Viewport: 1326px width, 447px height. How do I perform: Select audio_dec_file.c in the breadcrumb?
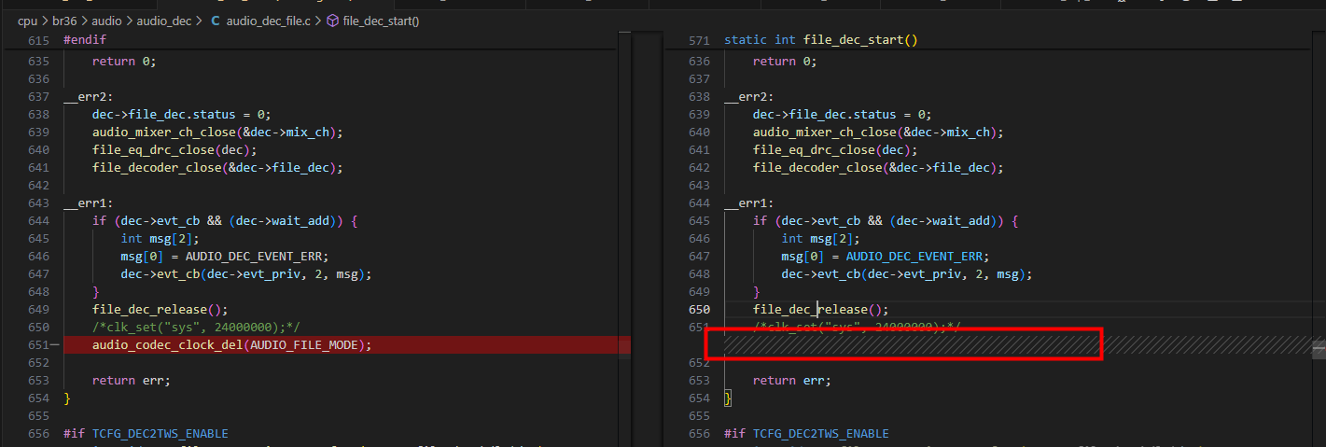pyautogui.click(x=268, y=21)
